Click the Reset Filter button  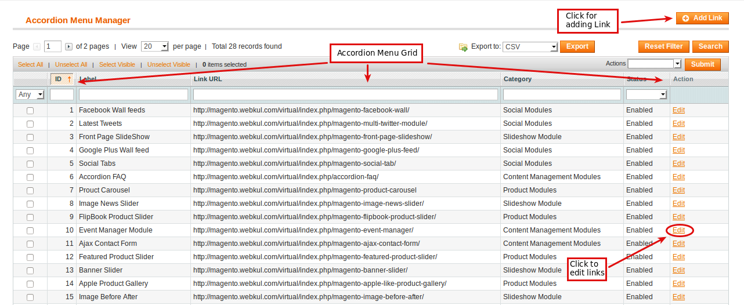(x=664, y=46)
